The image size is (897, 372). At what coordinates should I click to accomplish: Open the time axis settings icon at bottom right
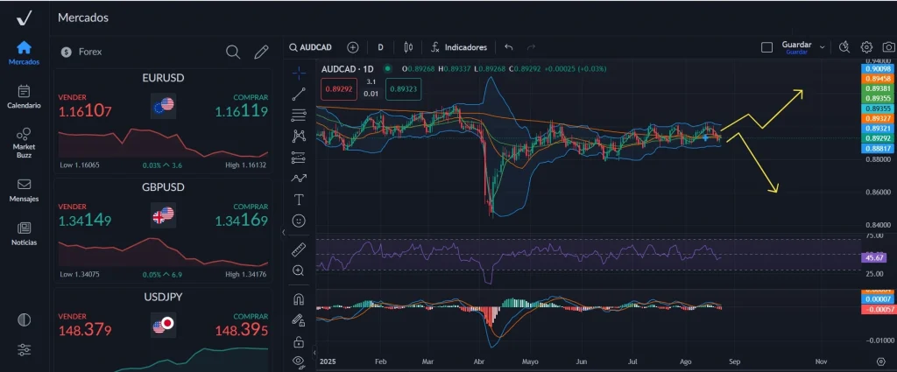(880, 361)
